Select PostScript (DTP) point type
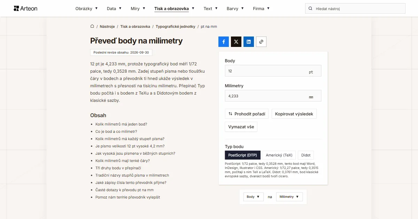The height and width of the screenshot is (219, 418). 243,155
